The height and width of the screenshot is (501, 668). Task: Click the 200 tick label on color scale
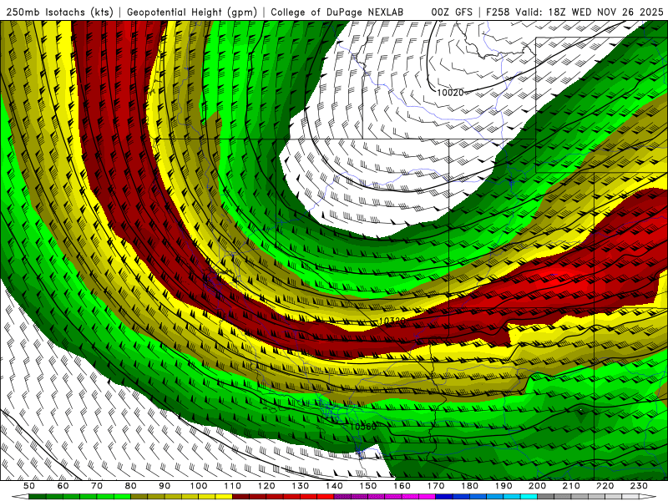point(537,486)
